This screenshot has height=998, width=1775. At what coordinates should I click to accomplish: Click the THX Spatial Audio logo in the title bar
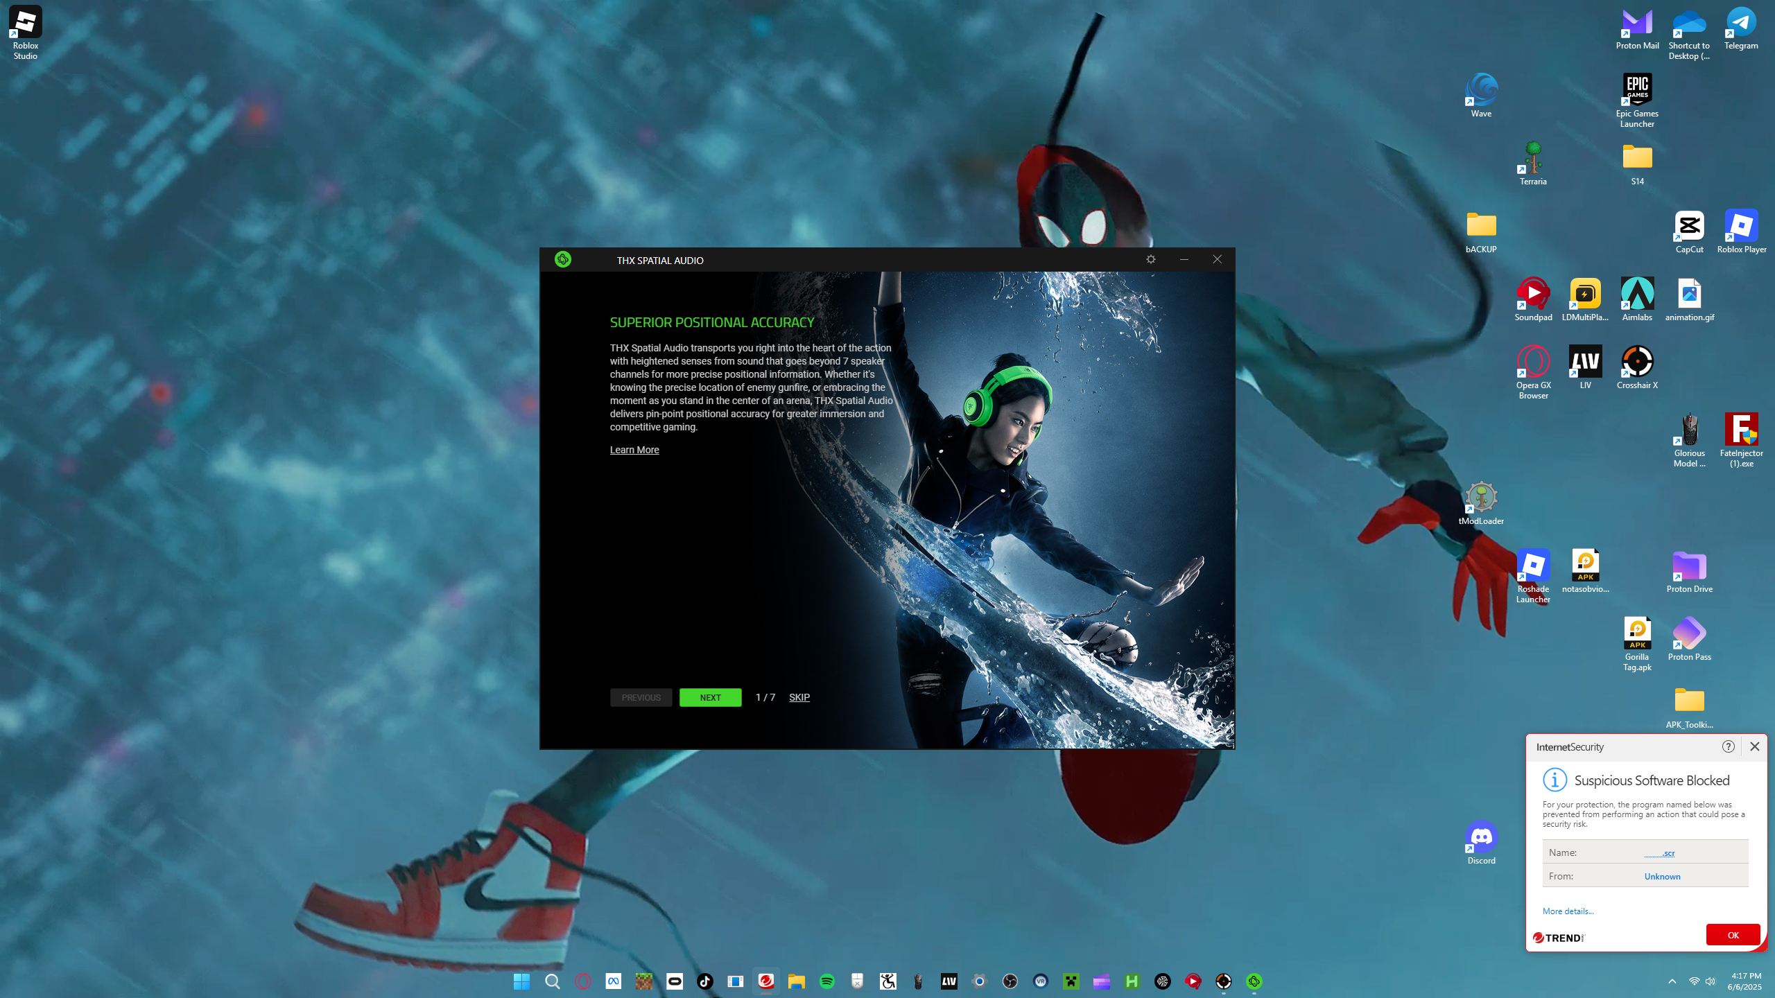point(563,259)
